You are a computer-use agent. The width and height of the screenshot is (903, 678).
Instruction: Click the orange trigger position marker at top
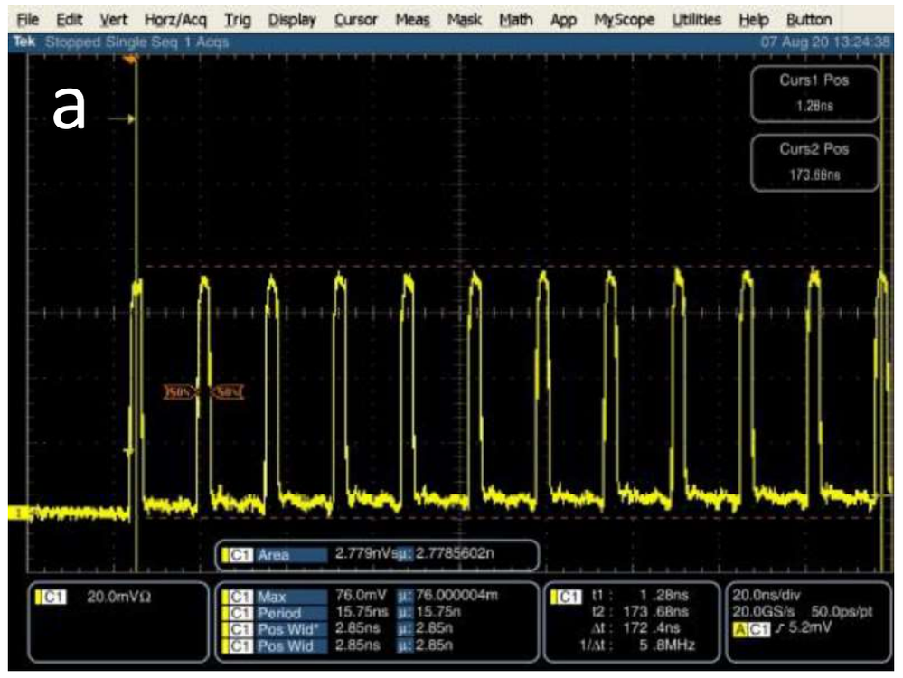tap(132, 60)
